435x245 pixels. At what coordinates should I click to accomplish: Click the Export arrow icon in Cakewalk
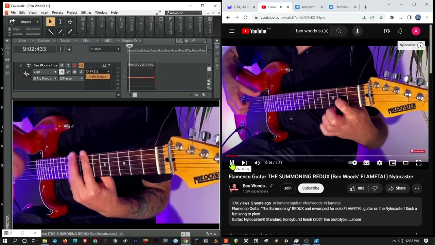point(12,22)
